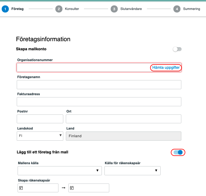The height and width of the screenshot is (196, 206).
Task: Go to step 3 circle Slutanvändare
Action: [x=114, y=9]
